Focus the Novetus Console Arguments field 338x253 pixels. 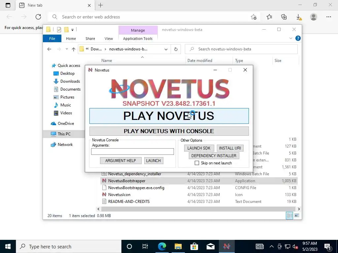coord(132,152)
